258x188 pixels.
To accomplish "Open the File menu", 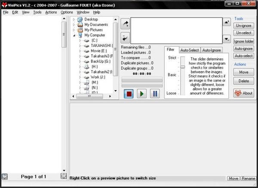I will point(6,12).
